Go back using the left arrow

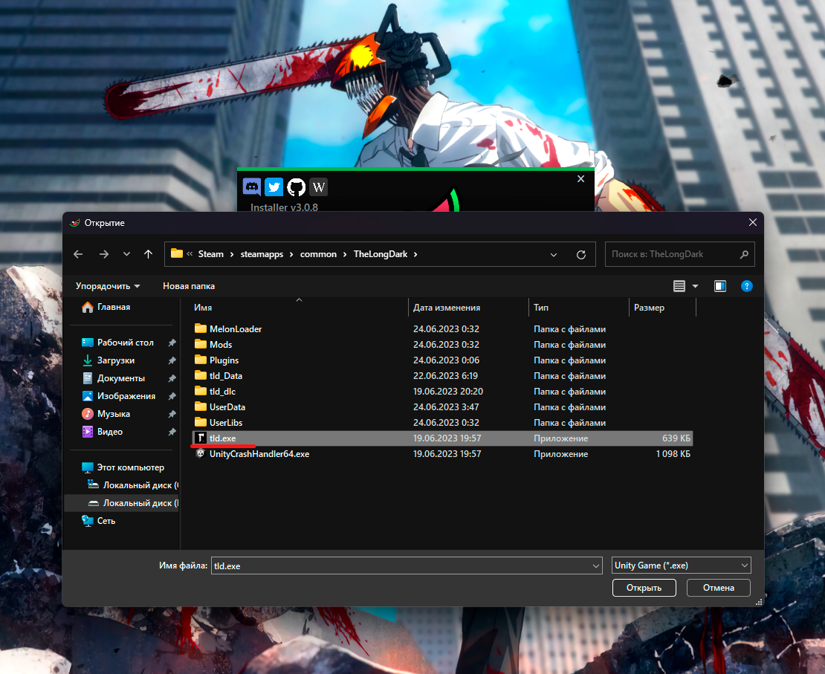tap(78, 254)
